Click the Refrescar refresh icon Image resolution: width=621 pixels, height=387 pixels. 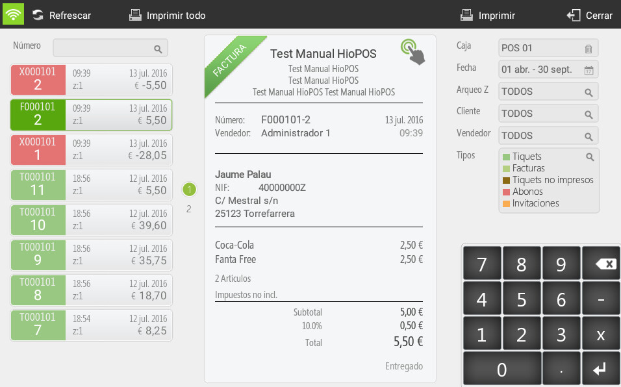pyautogui.click(x=38, y=15)
